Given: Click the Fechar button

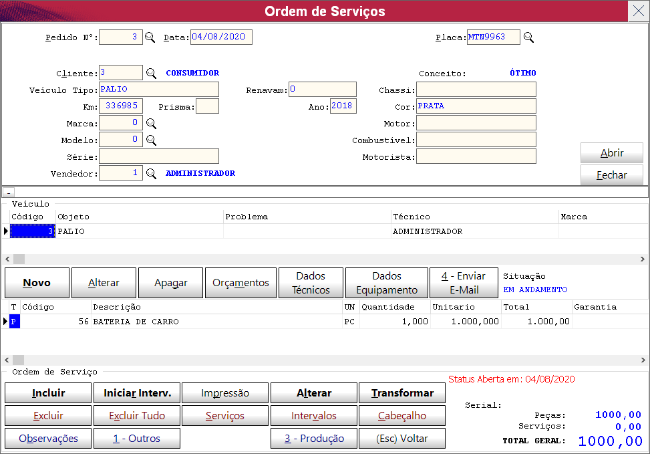Looking at the screenshot, I should coord(612,175).
